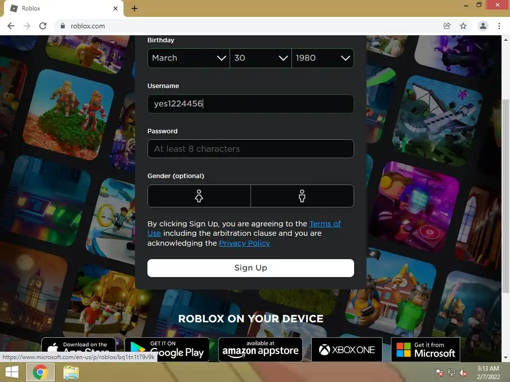Open the birthday year dropdown showing 1980
This screenshot has height=382, width=510.
click(323, 58)
